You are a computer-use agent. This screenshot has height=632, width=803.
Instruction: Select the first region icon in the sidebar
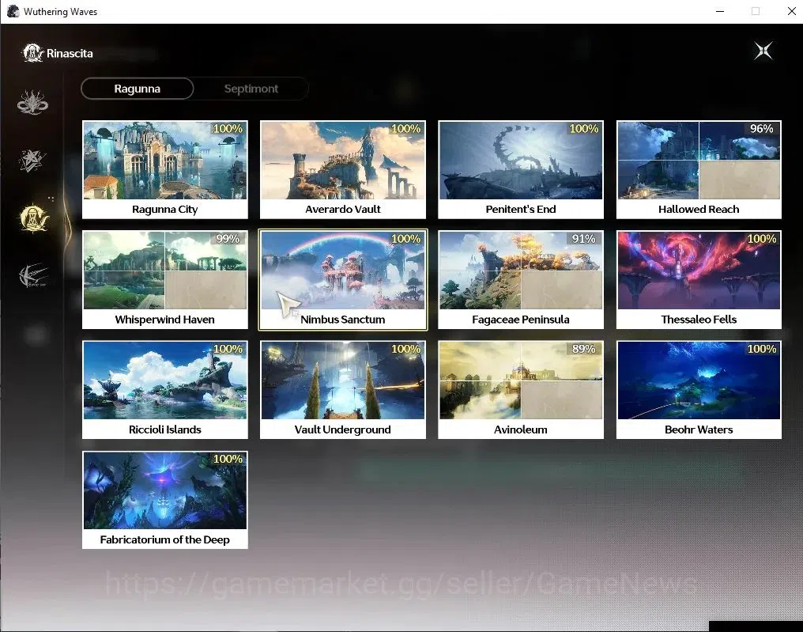click(32, 102)
